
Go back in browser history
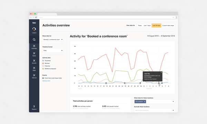pos(31,17)
